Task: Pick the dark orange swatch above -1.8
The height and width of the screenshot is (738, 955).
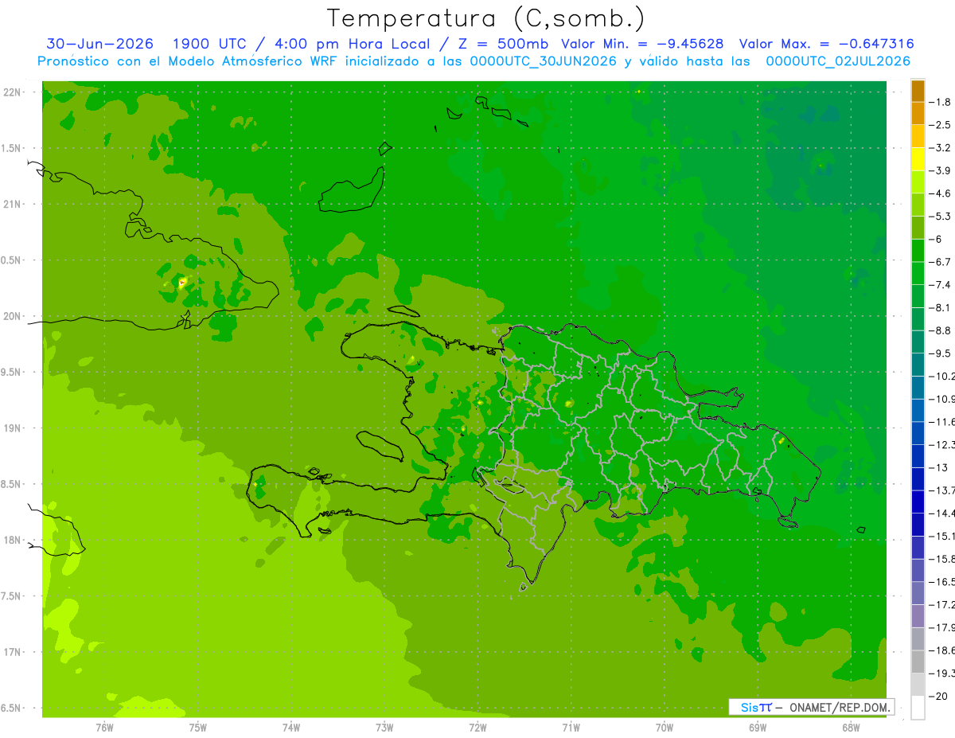Action: tap(918, 91)
